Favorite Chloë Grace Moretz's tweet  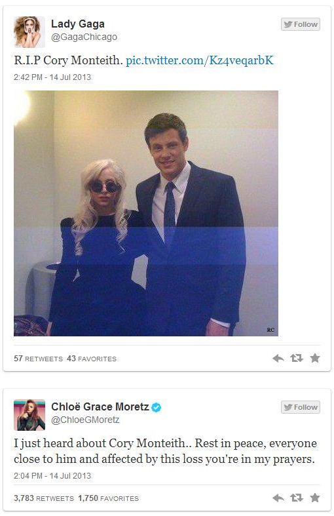coord(314,498)
